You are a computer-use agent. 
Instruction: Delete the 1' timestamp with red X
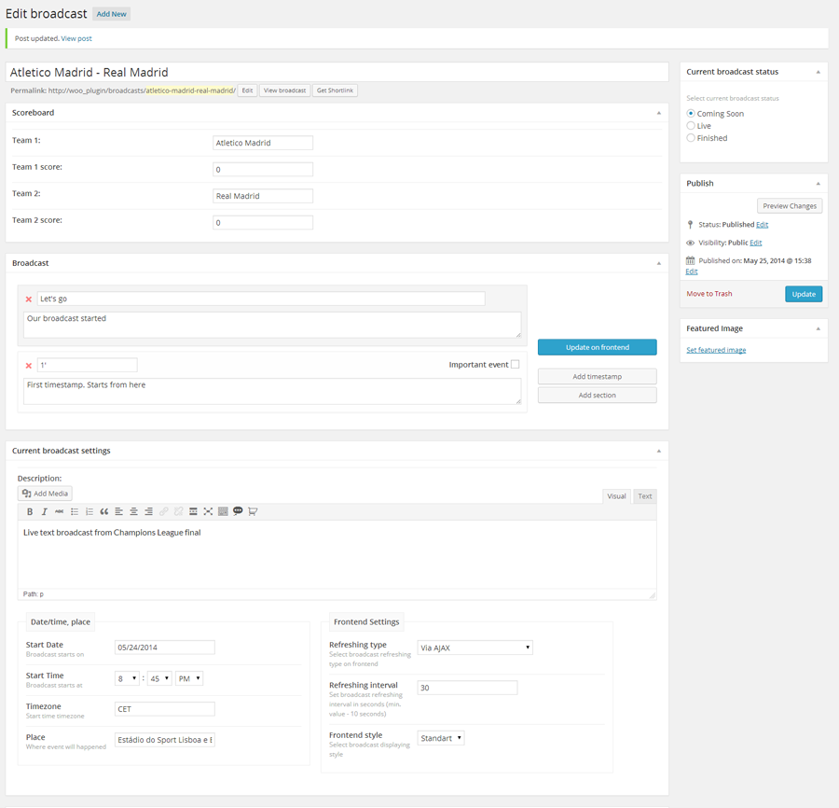coord(29,366)
